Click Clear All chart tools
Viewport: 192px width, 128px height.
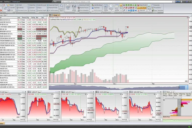[x=141, y=10]
